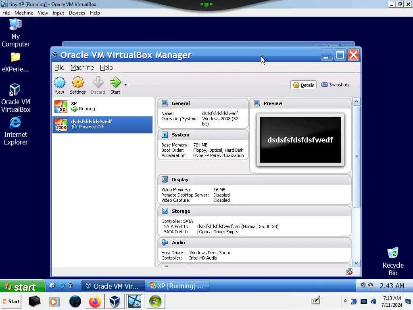Click the New virtual machine toolbar icon

pyautogui.click(x=60, y=85)
